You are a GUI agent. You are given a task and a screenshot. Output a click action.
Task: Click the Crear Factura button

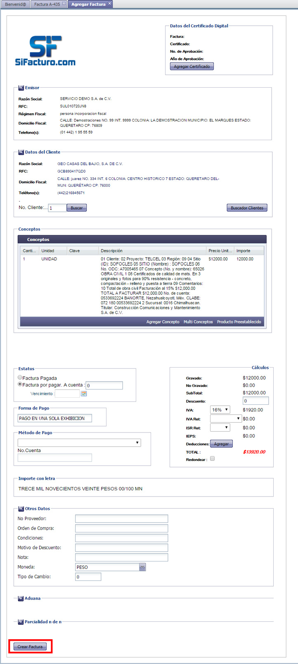(30, 647)
